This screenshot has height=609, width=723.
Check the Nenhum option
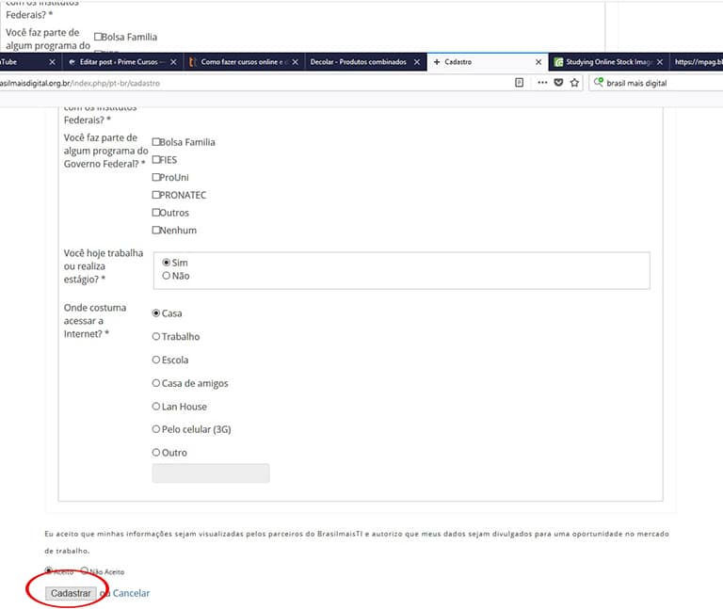tap(156, 231)
